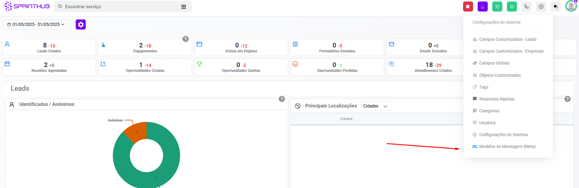The width and height of the screenshot is (579, 188).
Task: Click the Leads Criados metric card
Action: [49, 47]
